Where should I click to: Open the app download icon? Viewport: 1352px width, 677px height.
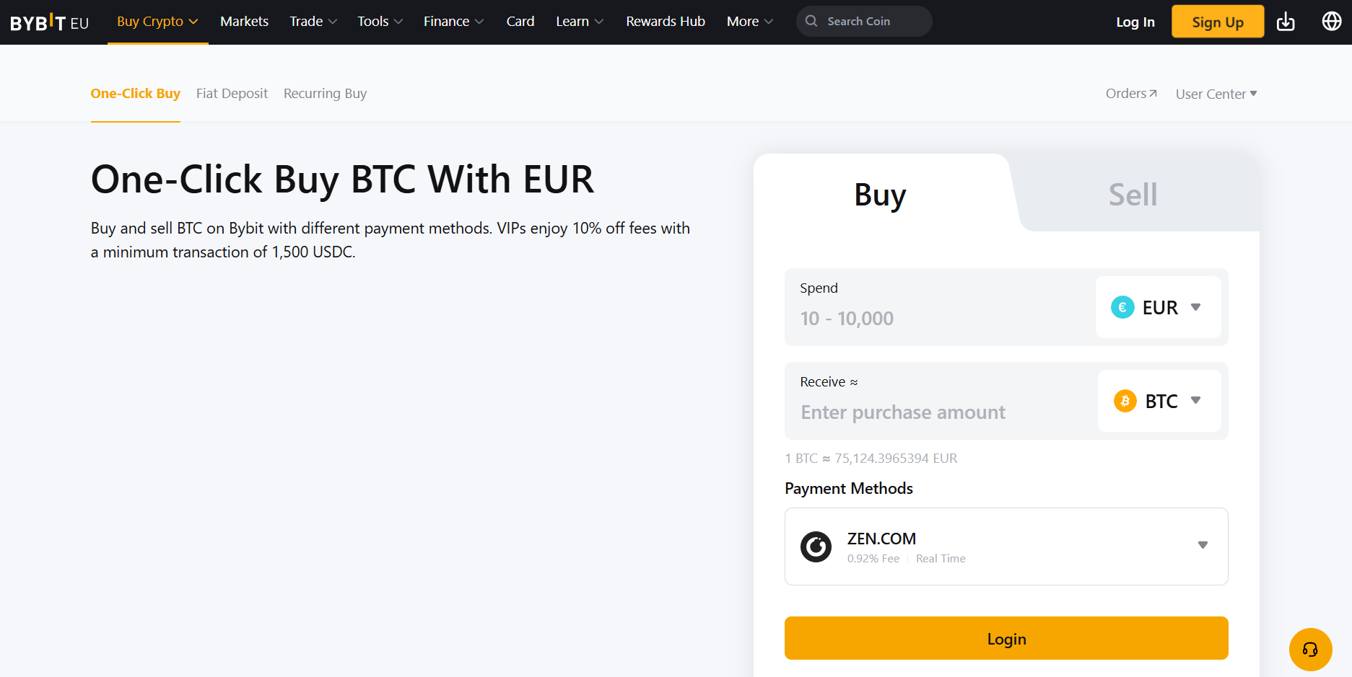coord(1286,22)
